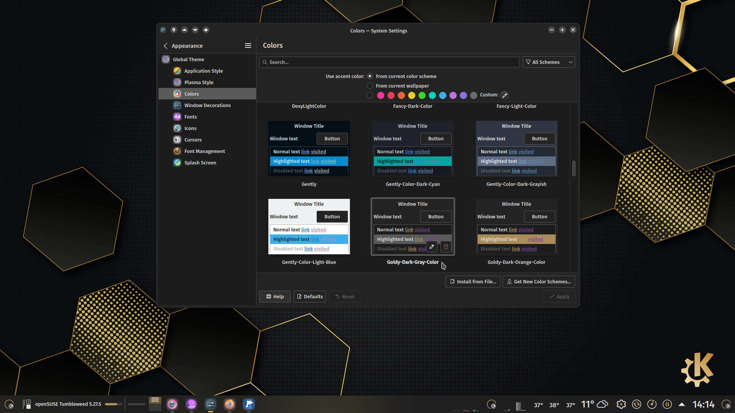Pick the gray accent color swatch
Screen dimensions: 735x413
(x=474, y=95)
